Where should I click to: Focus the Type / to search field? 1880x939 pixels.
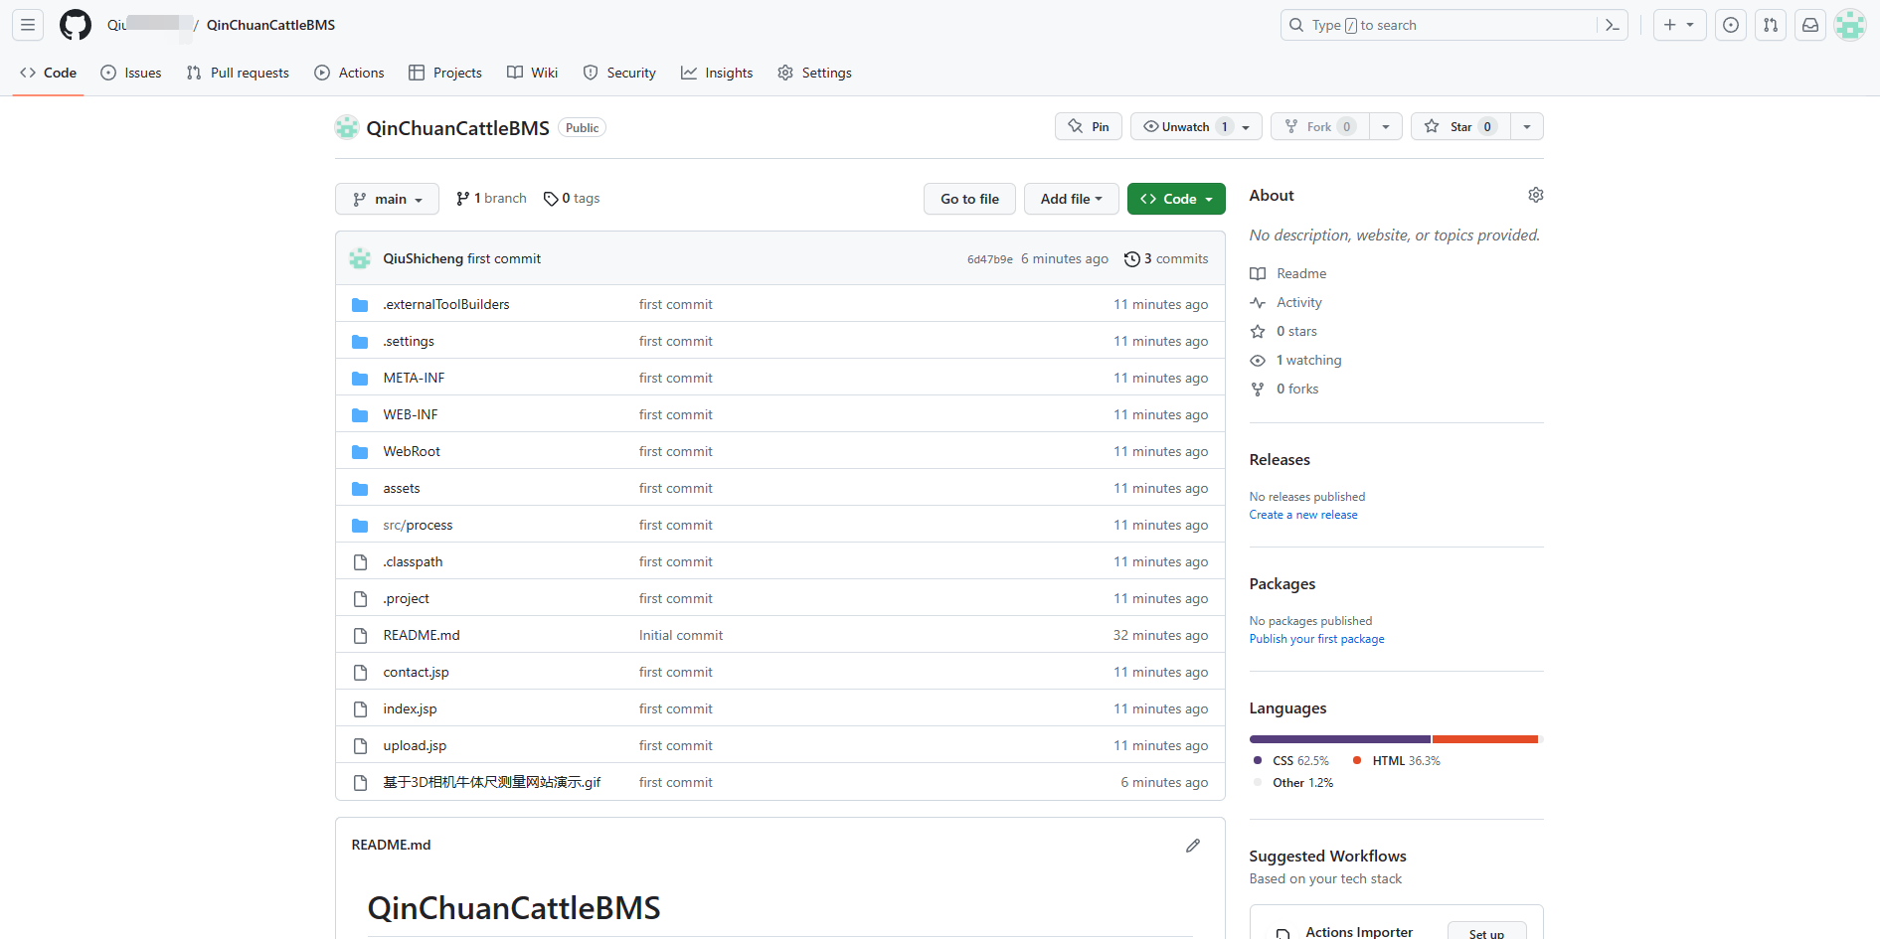[x=1454, y=25]
